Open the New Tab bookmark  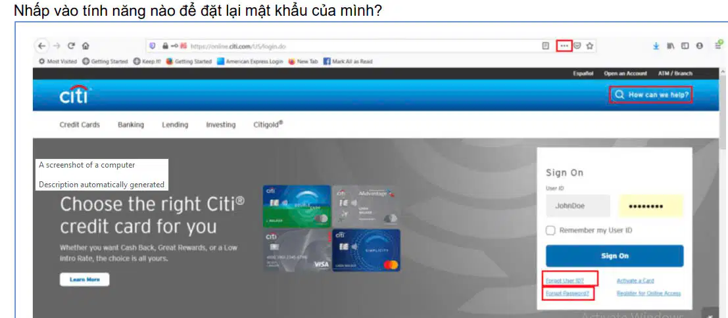(303, 61)
